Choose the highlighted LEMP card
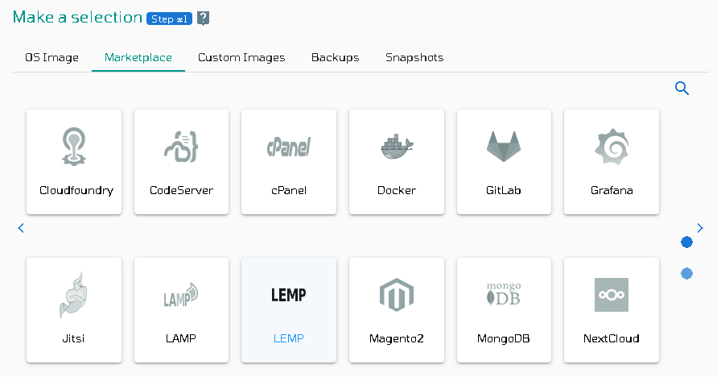The height and width of the screenshot is (377, 717). click(x=289, y=310)
